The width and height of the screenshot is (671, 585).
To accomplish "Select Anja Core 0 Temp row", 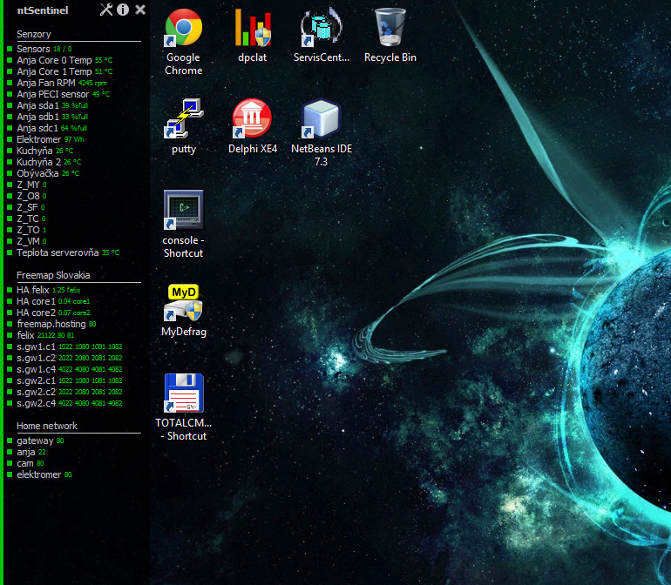I will (x=60, y=60).
